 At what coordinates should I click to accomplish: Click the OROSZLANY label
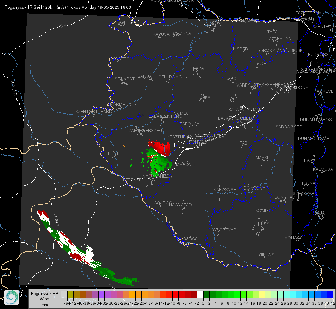273,51
